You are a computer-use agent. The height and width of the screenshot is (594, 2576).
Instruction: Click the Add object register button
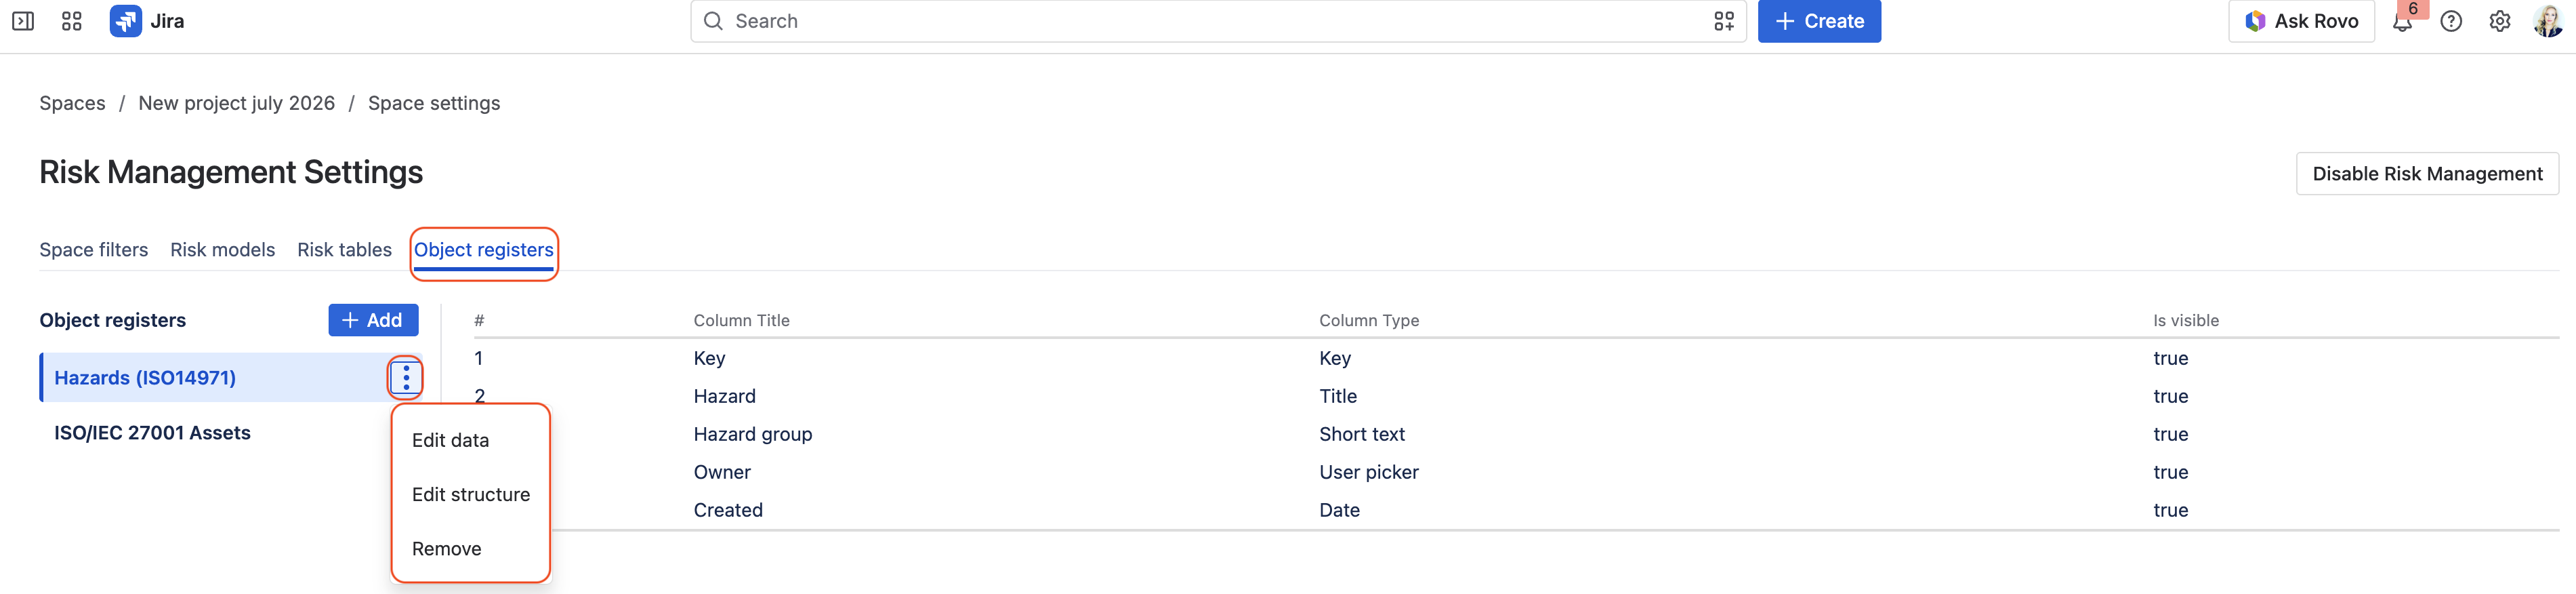pyautogui.click(x=373, y=320)
